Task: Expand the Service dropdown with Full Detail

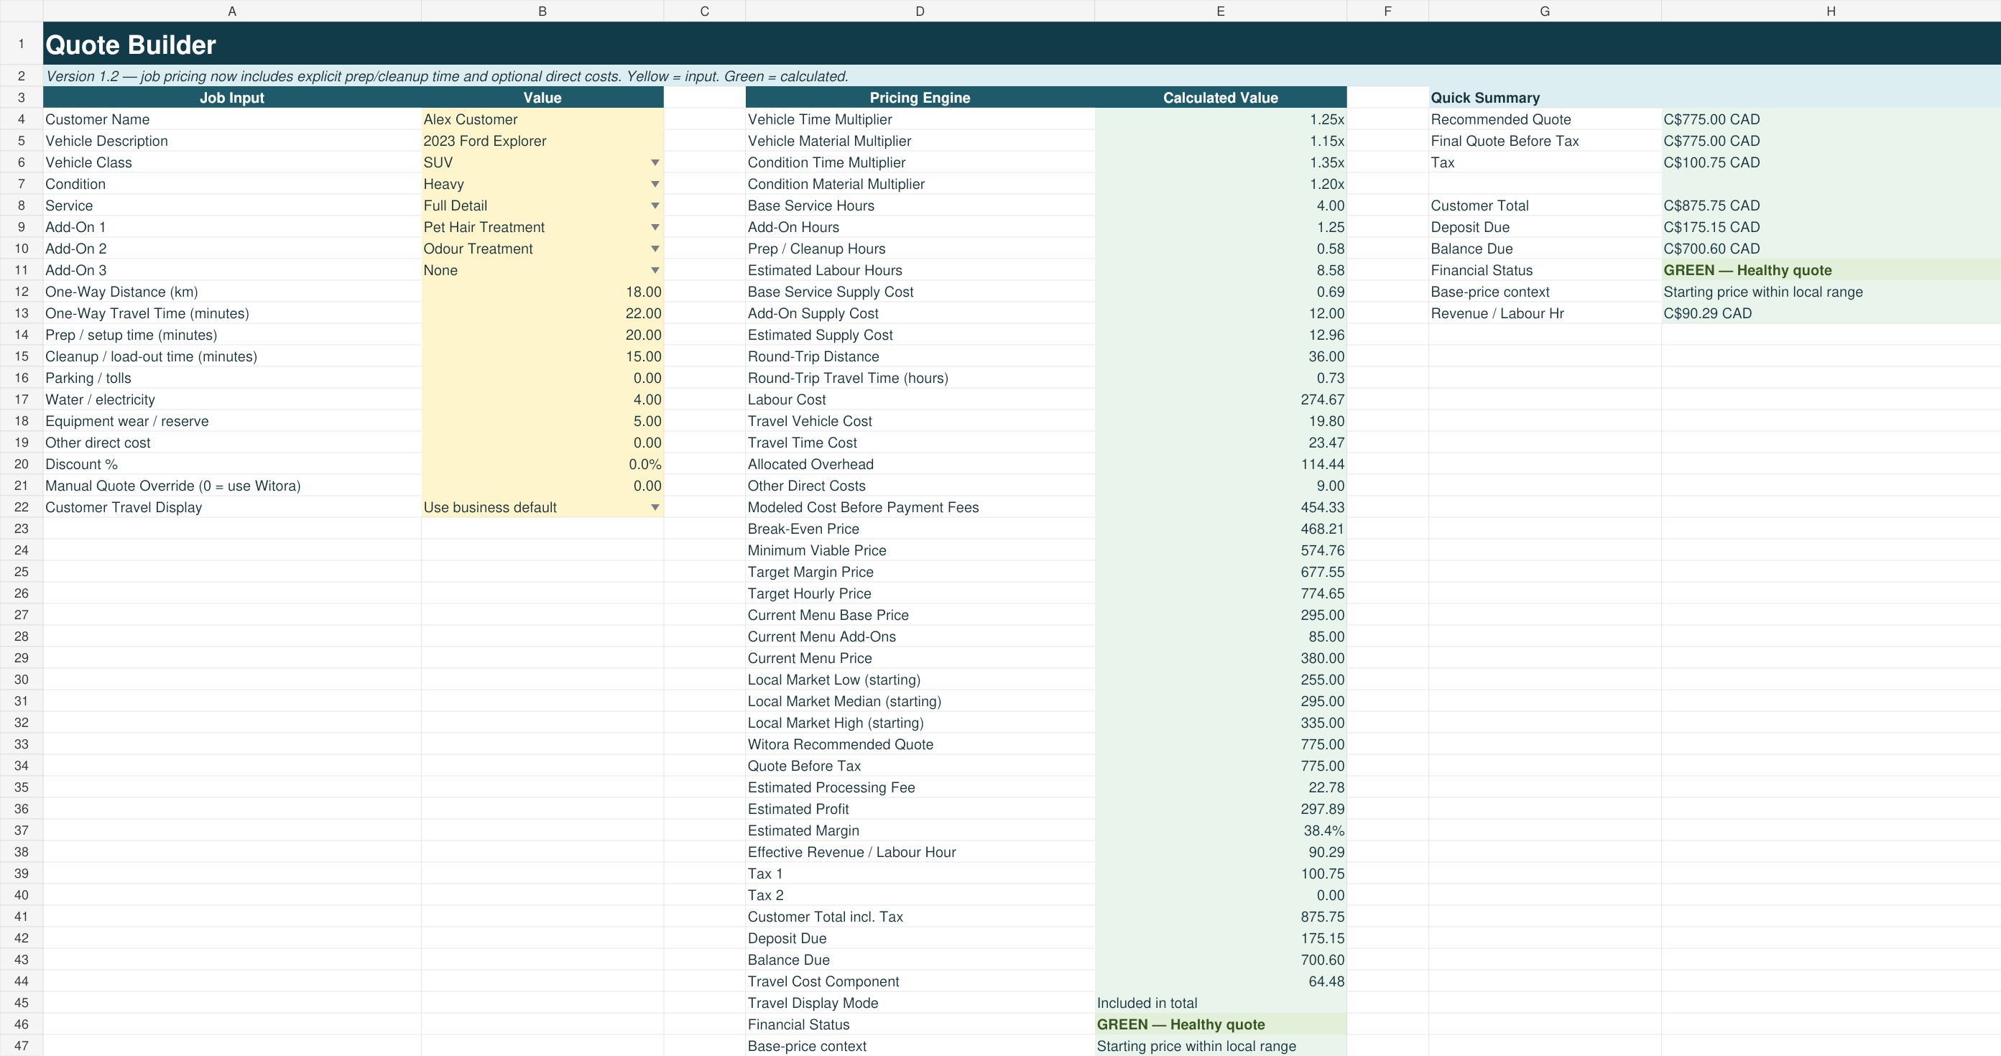Action: [x=655, y=205]
